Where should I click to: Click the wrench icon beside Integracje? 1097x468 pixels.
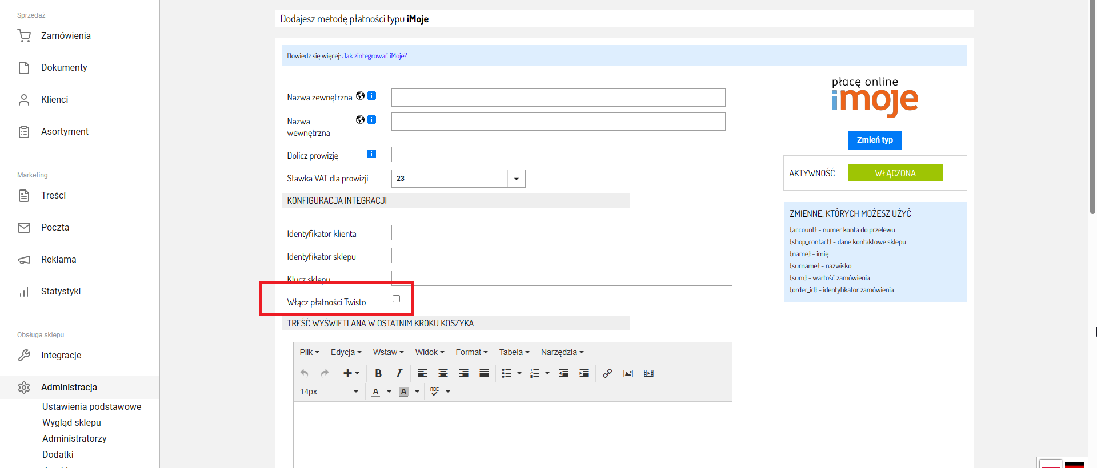click(24, 356)
